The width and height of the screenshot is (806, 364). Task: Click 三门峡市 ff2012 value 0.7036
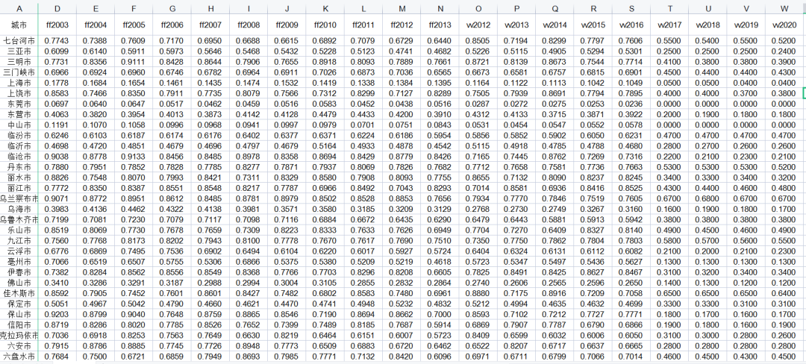click(x=402, y=72)
